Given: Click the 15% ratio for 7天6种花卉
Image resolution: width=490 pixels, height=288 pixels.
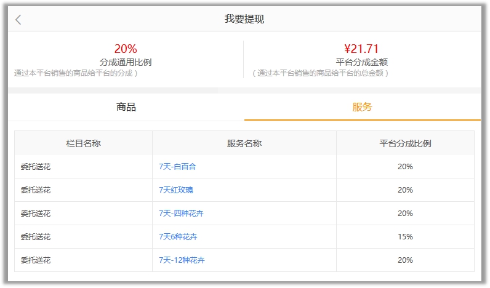Looking at the screenshot, I should click(405, 237).
